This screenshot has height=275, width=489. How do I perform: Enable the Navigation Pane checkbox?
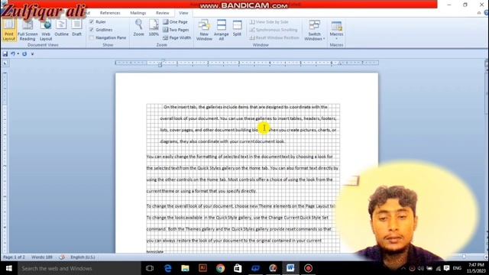point(92,37)
